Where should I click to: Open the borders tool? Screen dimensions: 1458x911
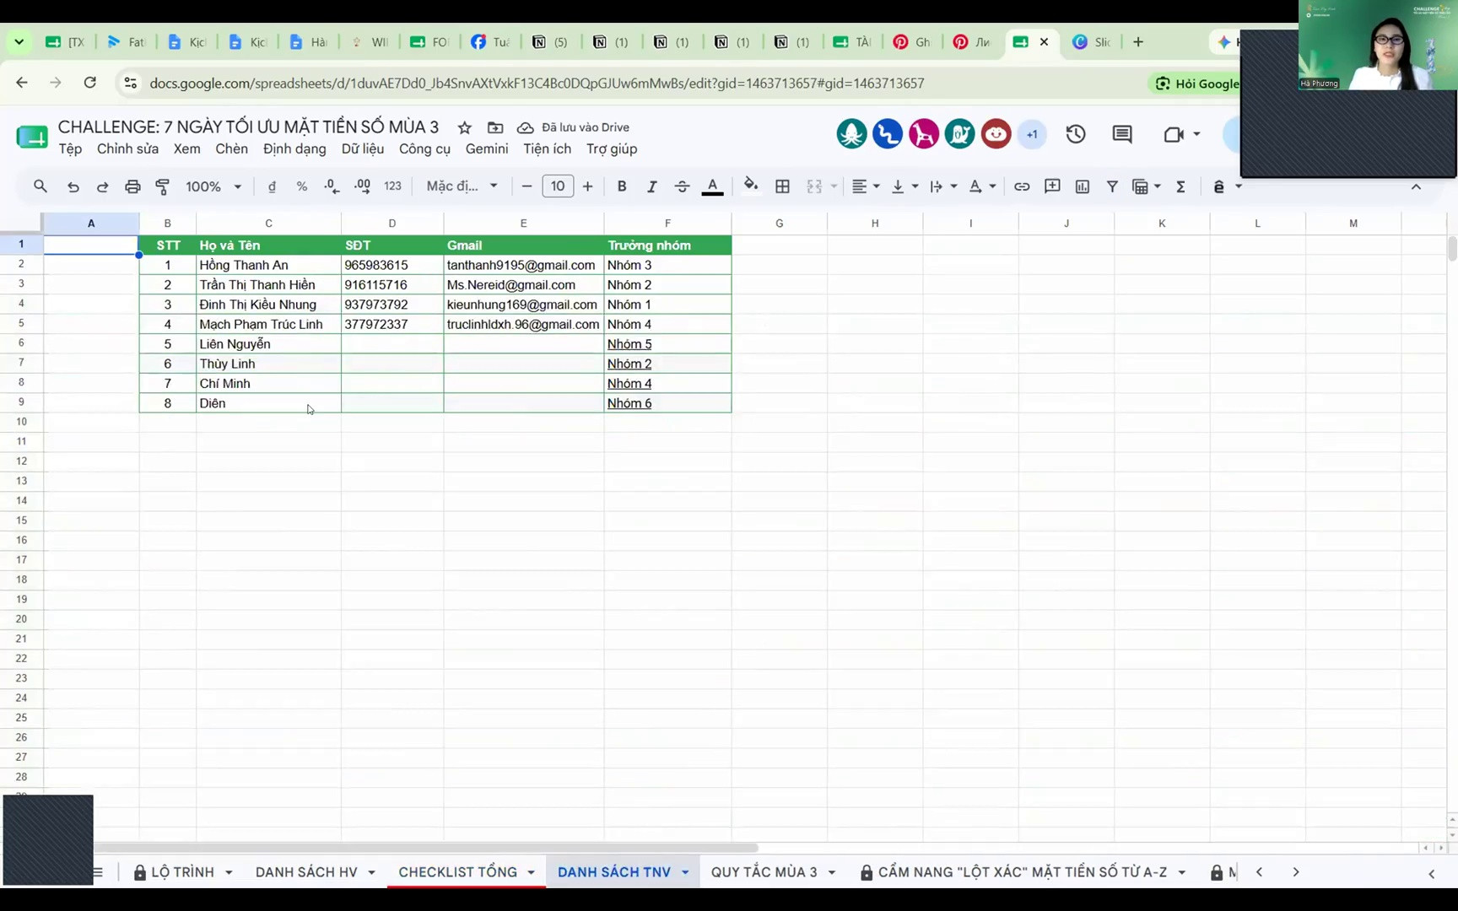coord(782,186)
